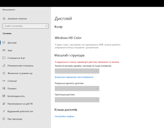Open the info icon for Про програму

coord(4,119)
